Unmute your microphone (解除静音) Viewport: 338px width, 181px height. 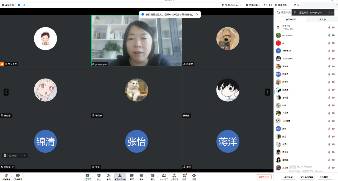(6, 177)
